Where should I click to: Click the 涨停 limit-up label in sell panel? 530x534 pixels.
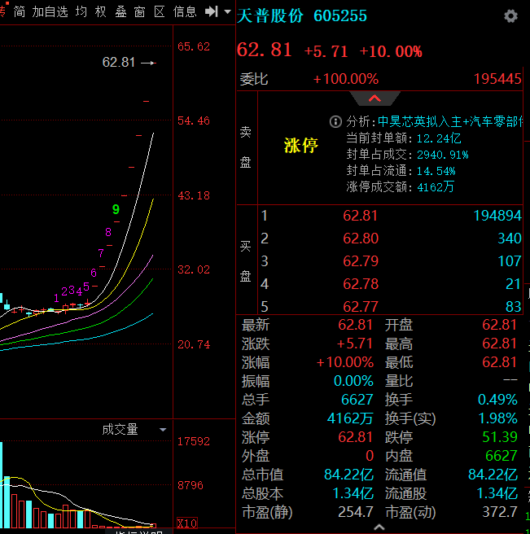click(x=300, y=146)
